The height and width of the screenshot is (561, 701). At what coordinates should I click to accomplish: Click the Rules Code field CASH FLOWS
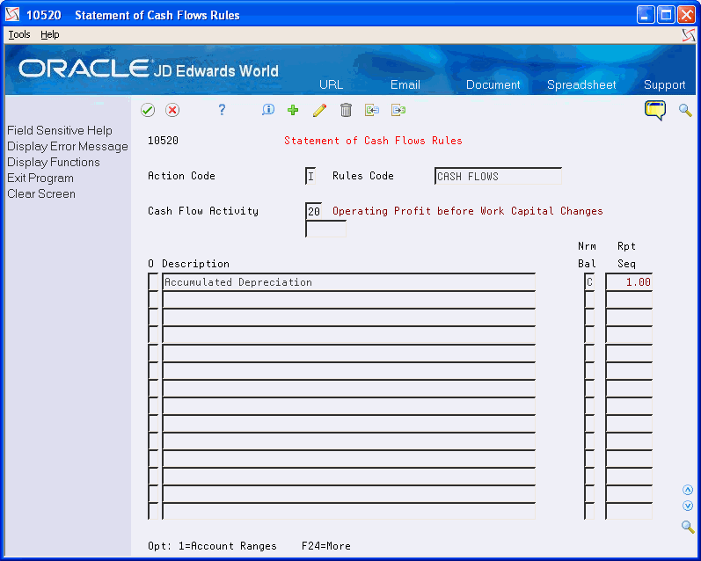(498, 176)
